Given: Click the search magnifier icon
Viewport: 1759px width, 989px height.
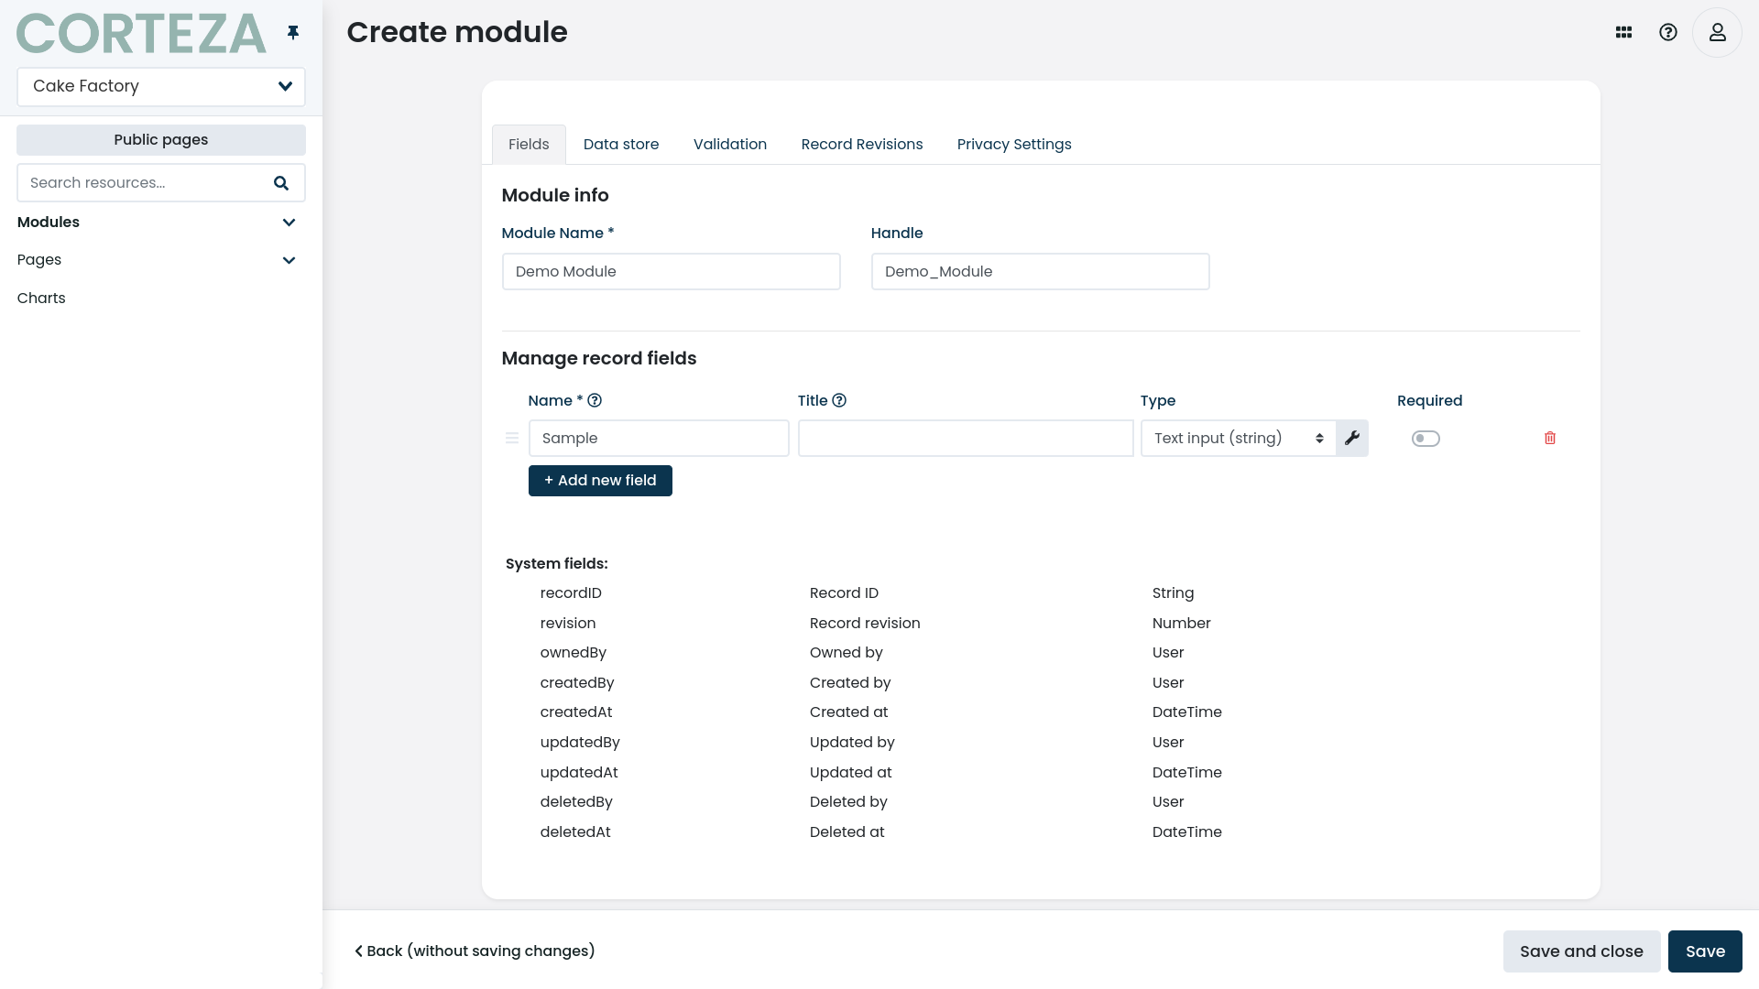Looking at the screenshot, I should (x=281, y=183).
